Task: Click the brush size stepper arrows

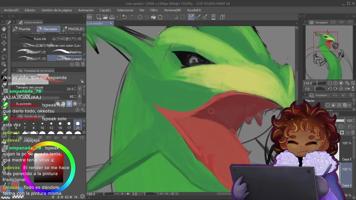Action: [75, 89]
